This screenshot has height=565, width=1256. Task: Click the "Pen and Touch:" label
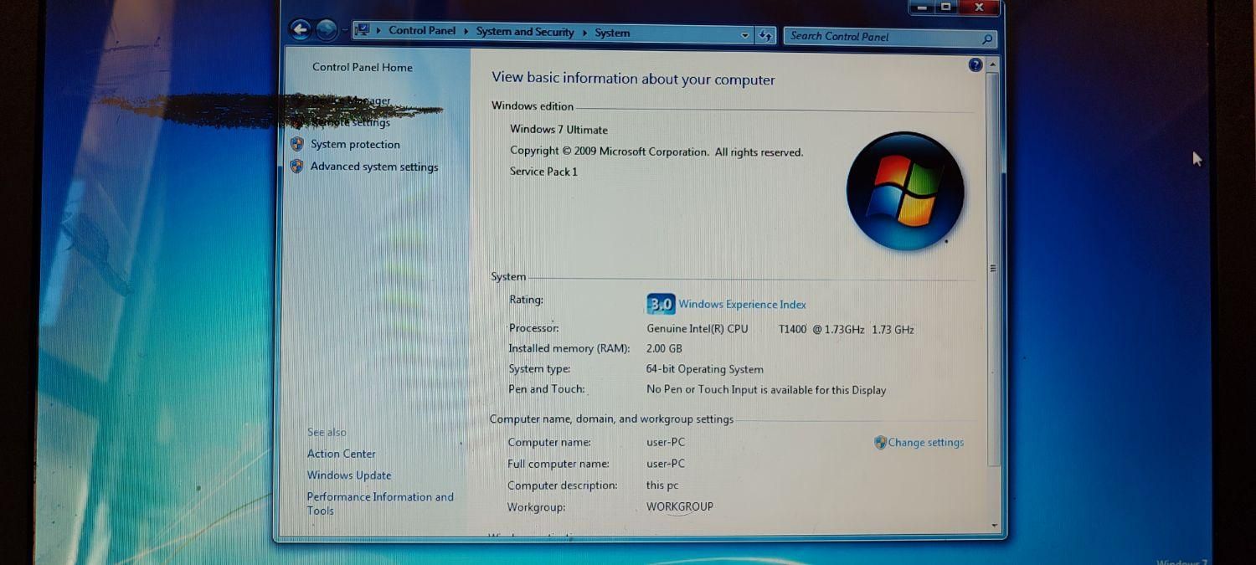click(546, 389)
